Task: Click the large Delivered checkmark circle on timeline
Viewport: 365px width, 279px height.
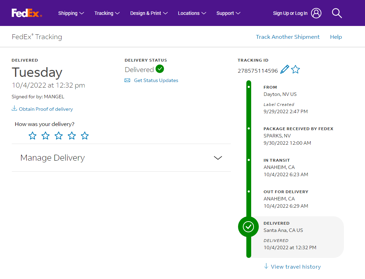Action: tap(248, 227)
